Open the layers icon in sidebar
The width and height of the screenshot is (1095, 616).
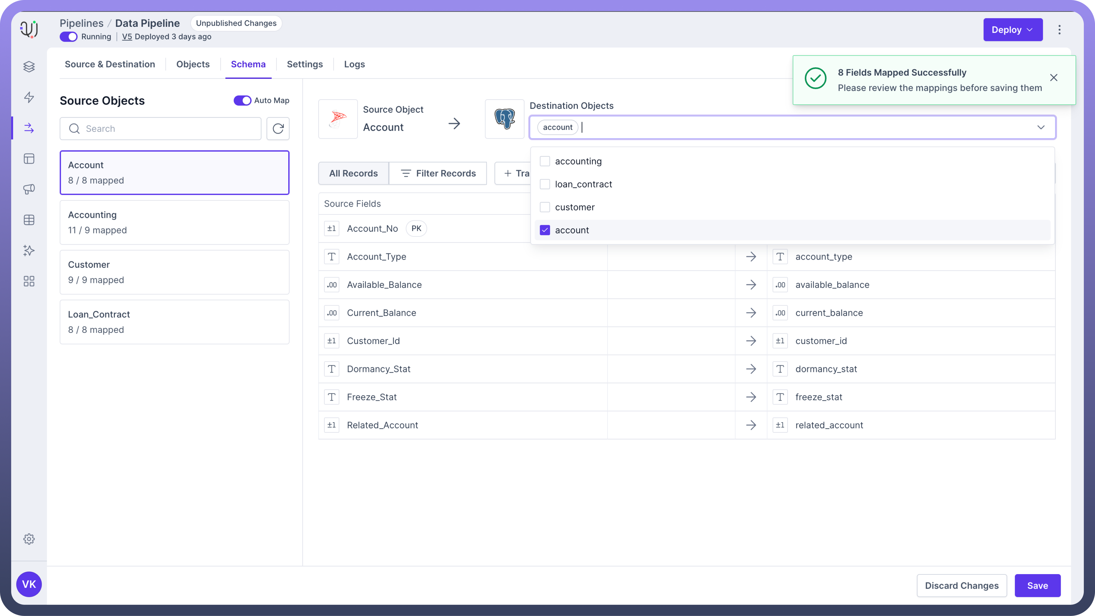[x=29, y=67]
